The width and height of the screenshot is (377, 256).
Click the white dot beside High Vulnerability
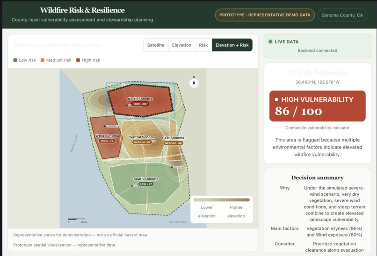click(x=276, y=100)
